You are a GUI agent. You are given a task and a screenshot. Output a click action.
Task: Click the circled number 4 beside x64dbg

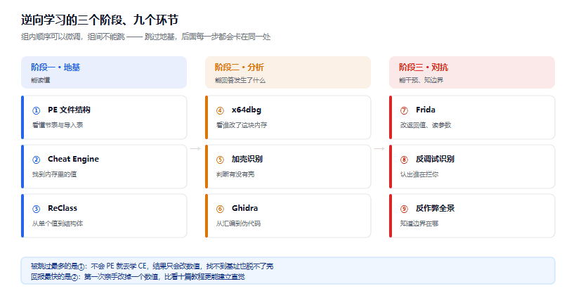[220, 110]
